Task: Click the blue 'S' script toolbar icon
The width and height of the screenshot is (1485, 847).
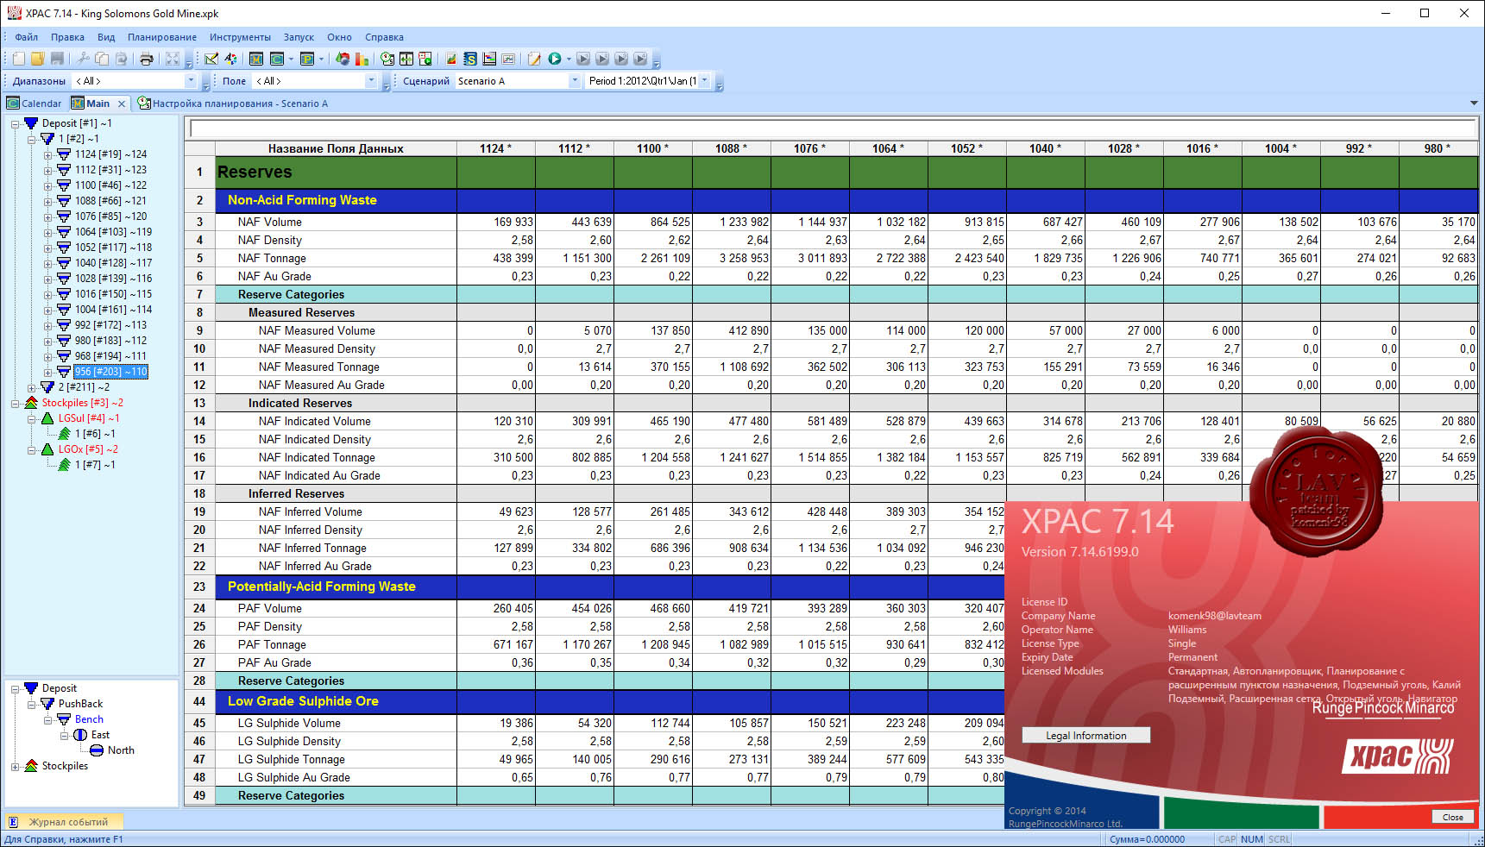Action: point(470,59)
